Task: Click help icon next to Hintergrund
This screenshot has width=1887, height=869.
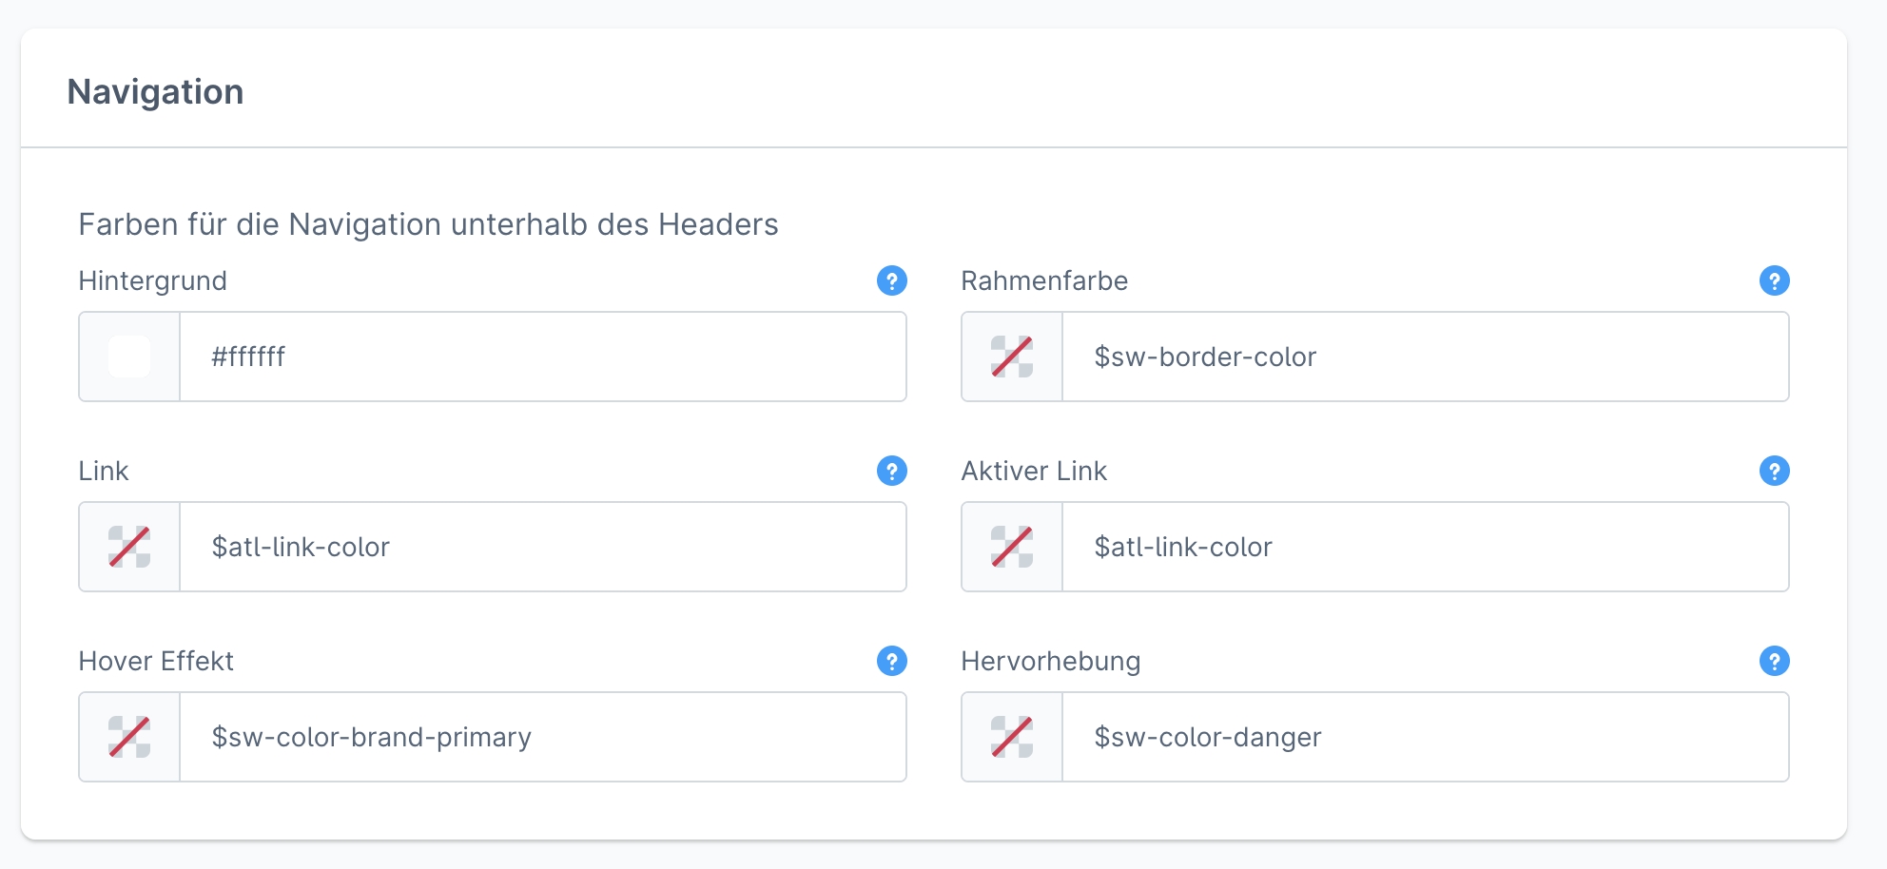Action: click(x=891, y=280)
